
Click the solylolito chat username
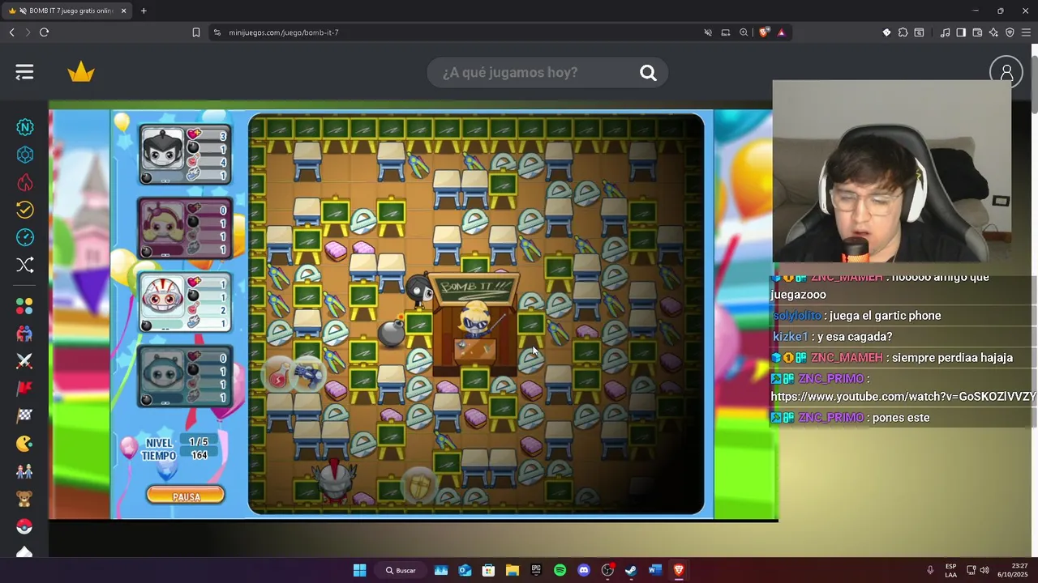click(x=797, y=316)
